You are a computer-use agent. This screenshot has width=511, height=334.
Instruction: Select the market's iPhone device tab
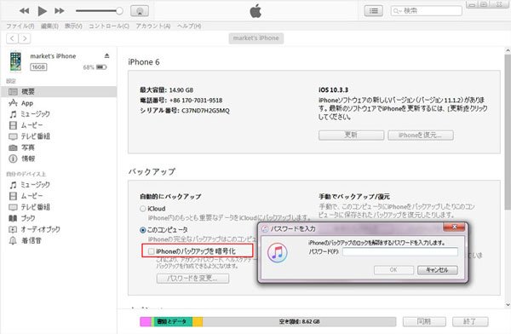coord(256,38)
